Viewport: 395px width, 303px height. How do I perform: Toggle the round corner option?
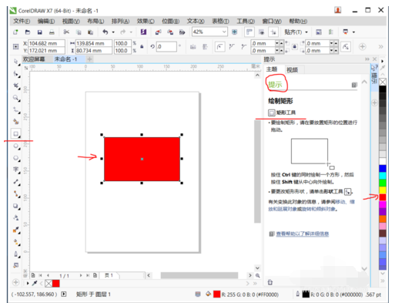[x=220, y=47]
